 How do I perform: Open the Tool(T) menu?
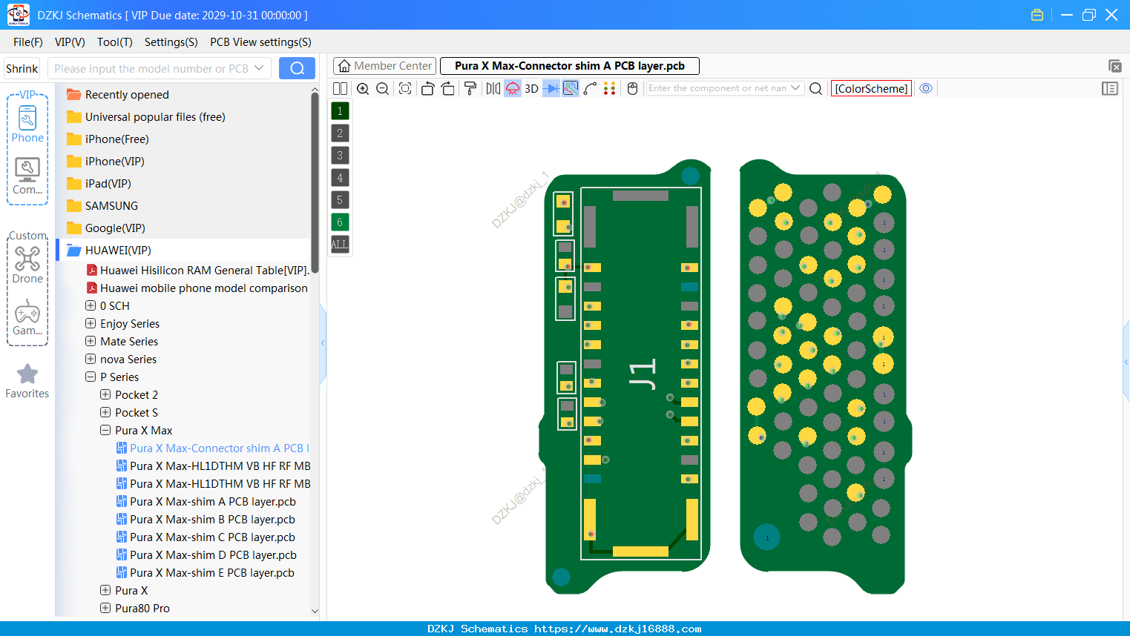[115, 42]
